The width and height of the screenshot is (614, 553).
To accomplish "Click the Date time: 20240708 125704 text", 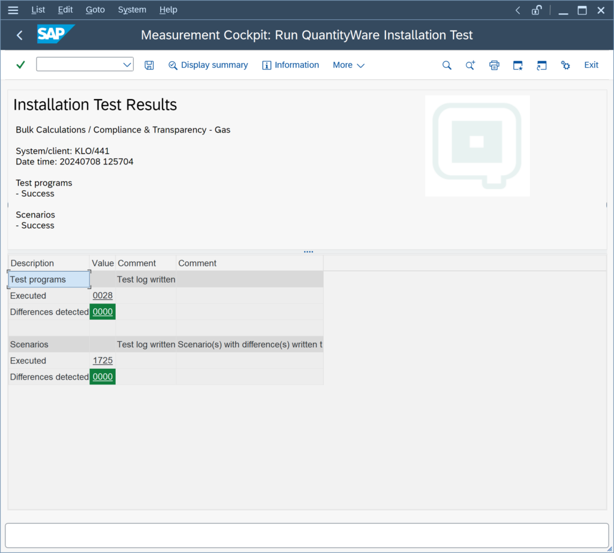I will [74, 162].
